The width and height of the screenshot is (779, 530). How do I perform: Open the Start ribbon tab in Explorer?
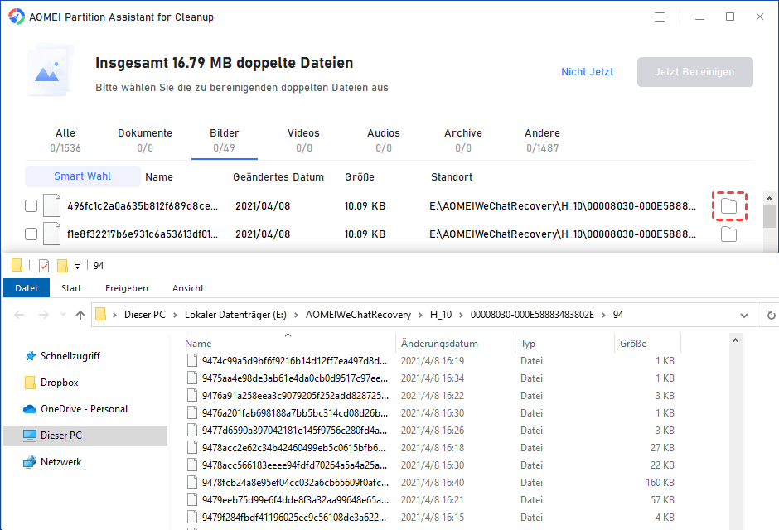[x=71, y=288]
